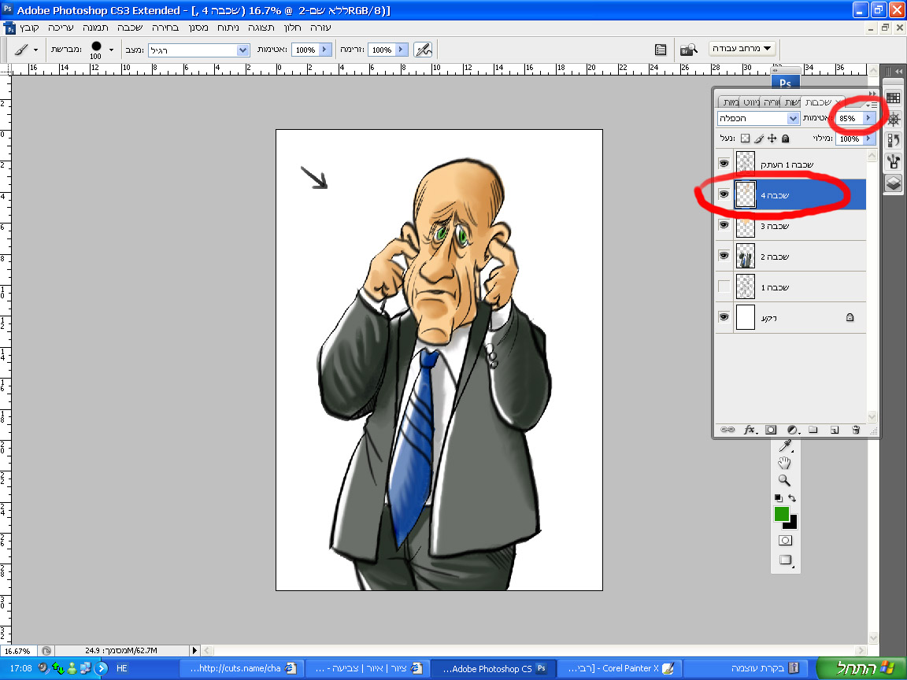The height and width of the screenshot is (680, 907).
Task: Open the מסנן Filter menu
Action: click(198, 28)
